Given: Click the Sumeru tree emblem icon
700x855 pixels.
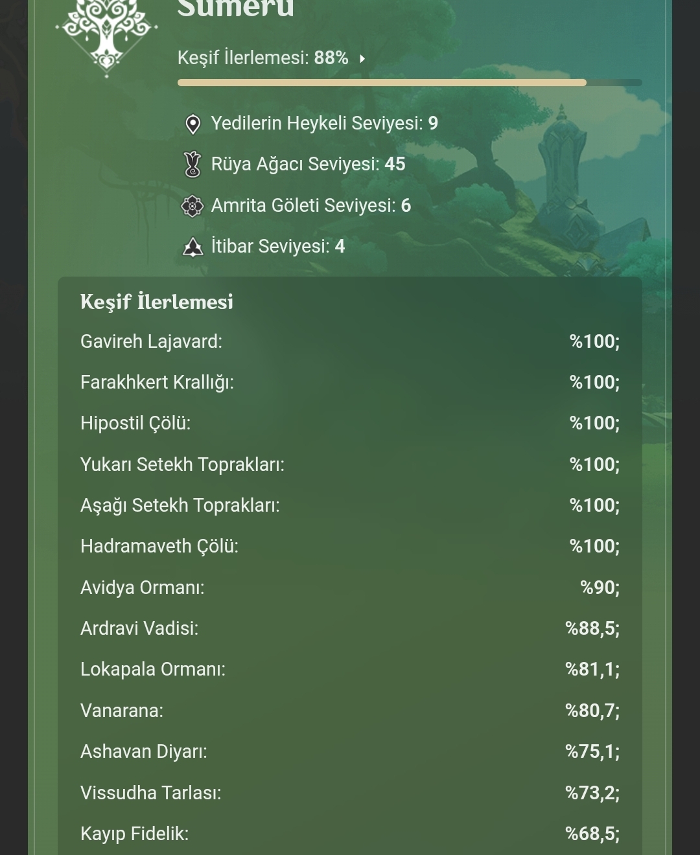Looking at the screenshot, I should click(x=107, y=36).
